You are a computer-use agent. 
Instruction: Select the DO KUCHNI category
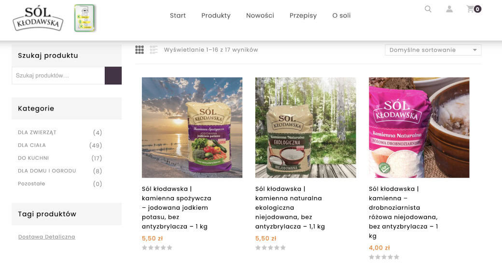[33, 158]
